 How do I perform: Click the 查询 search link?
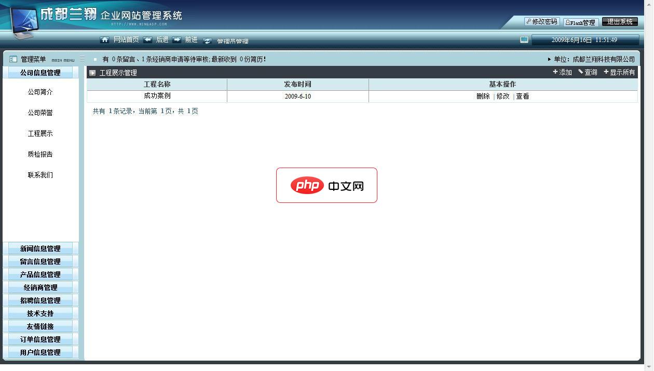point(588,73)
